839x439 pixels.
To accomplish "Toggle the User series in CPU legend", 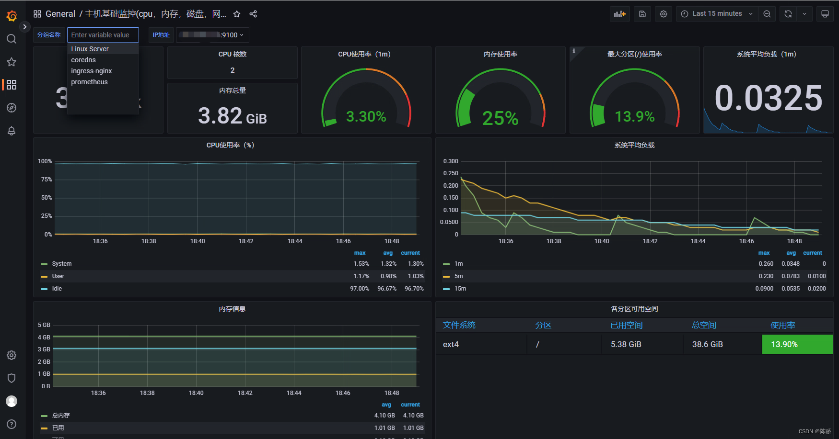I will tap(58, 276).
